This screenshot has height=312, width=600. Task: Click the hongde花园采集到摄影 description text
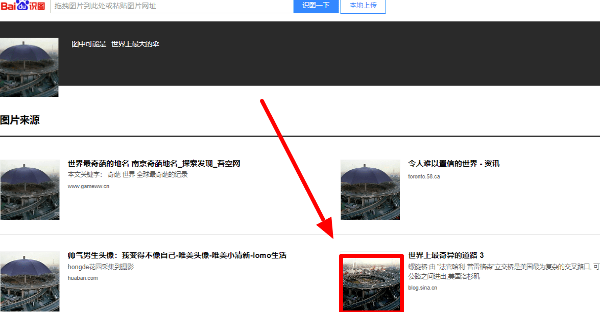(101, 267)
